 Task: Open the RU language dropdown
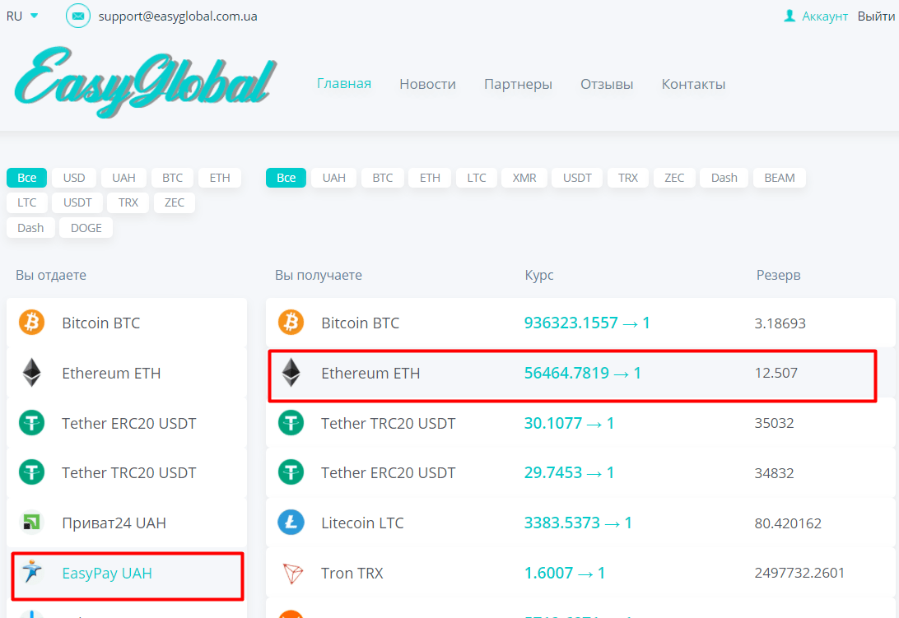click(x=22, y=16)
